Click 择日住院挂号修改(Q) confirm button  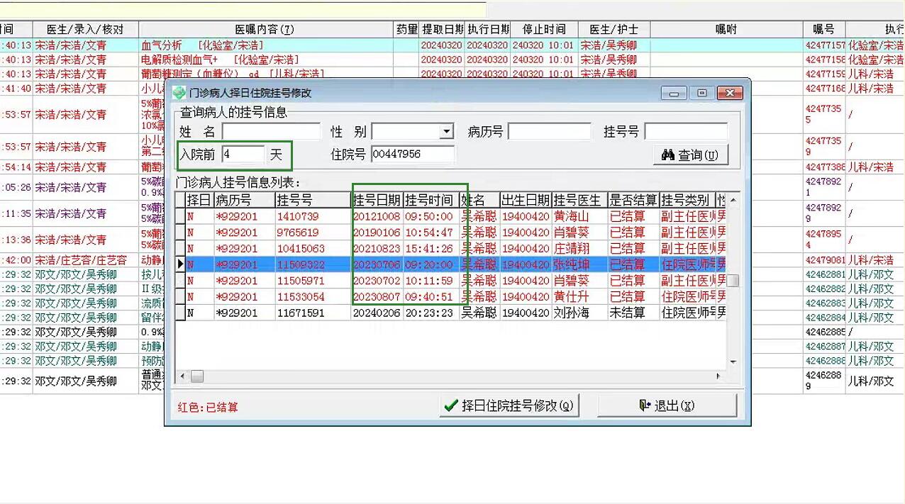[508, 405]
